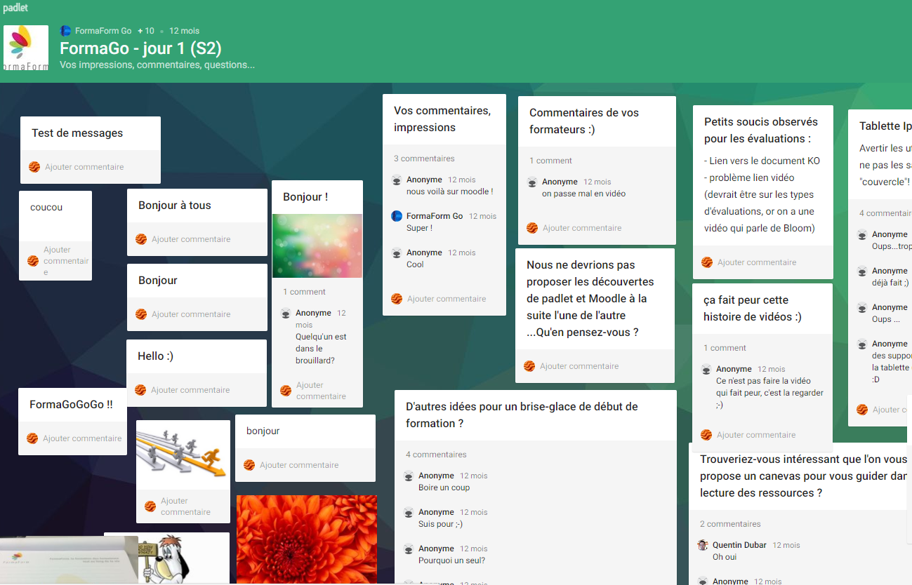Click the board subtitle Vos impressions, commentaires, questions
The height and width of the screenshot is (585, 912).
pyautogui.click(x=157, y=65)
